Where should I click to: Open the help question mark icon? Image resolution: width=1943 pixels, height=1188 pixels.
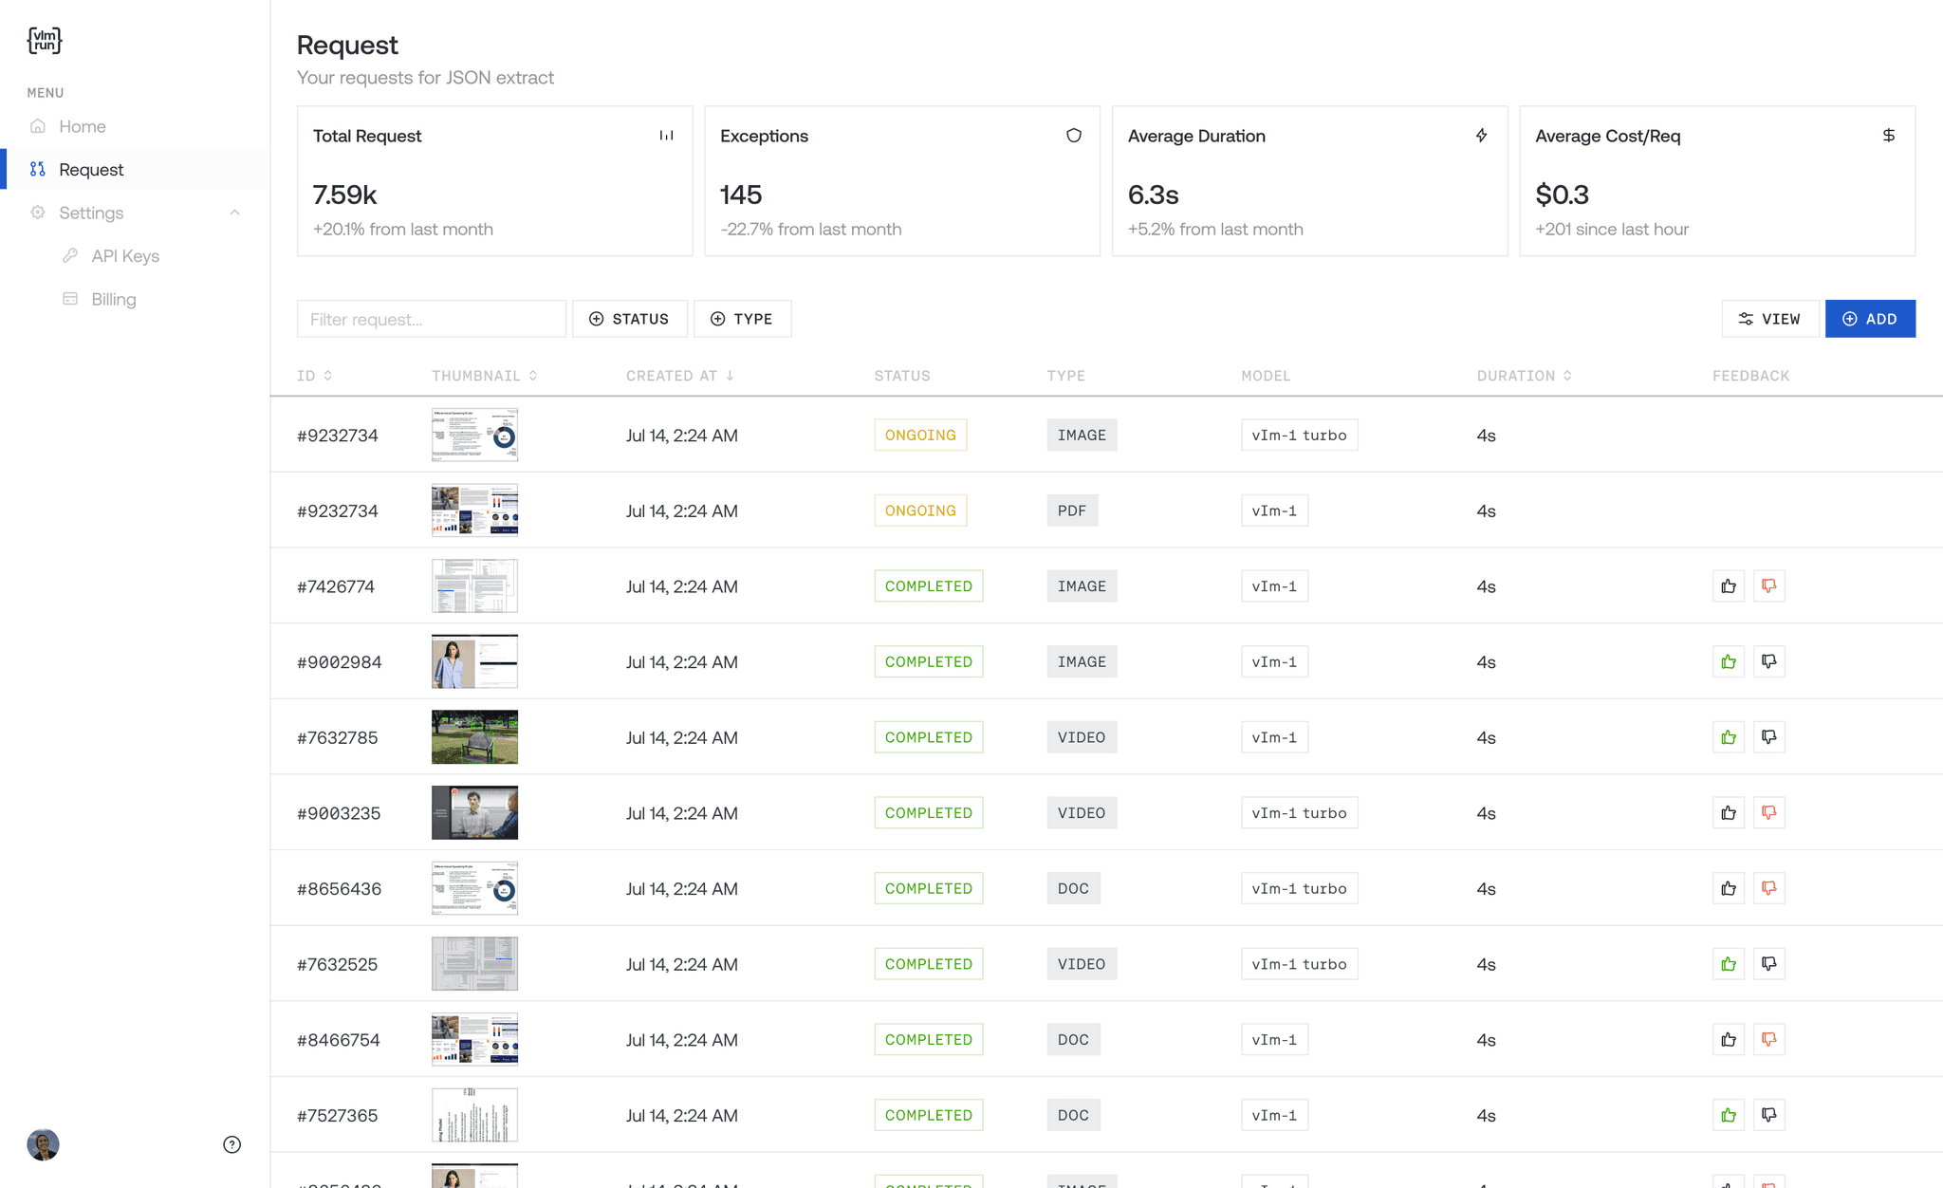coord(231,1144)
